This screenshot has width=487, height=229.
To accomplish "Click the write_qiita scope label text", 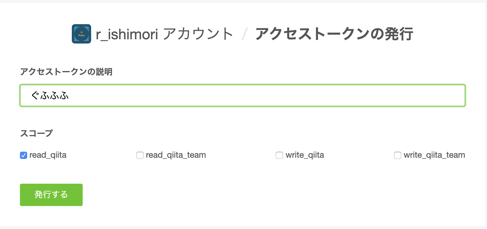I will [305, 155].
